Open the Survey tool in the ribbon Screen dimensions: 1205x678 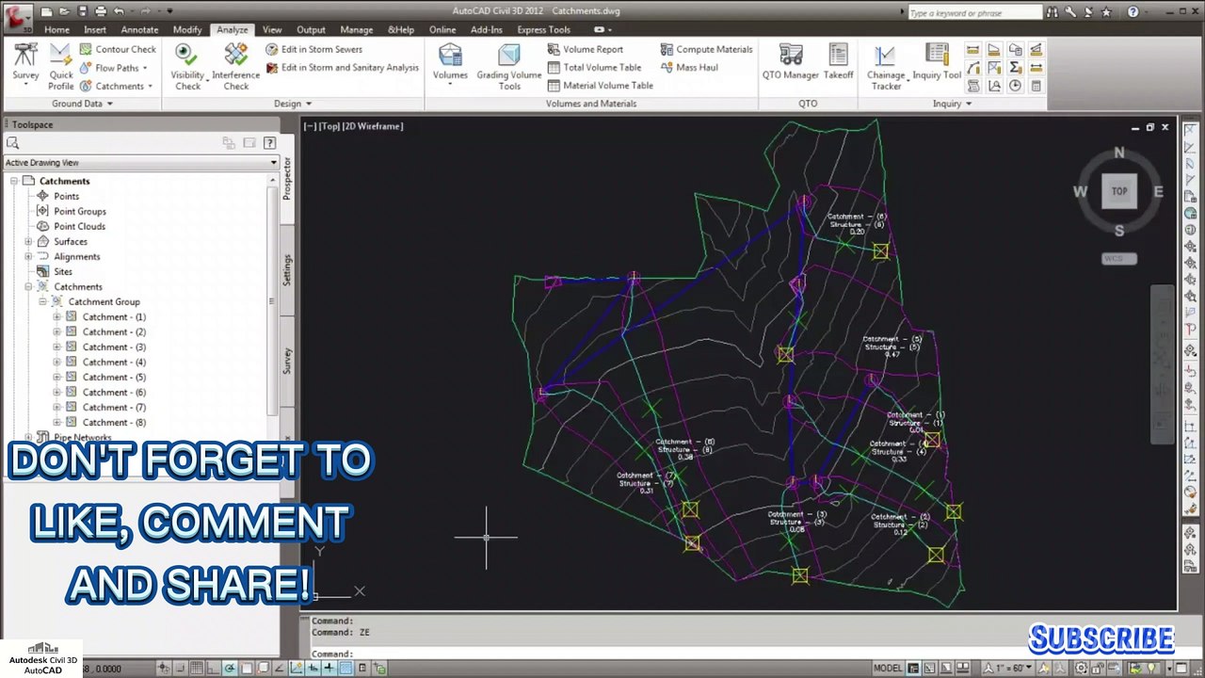[25, 61]
